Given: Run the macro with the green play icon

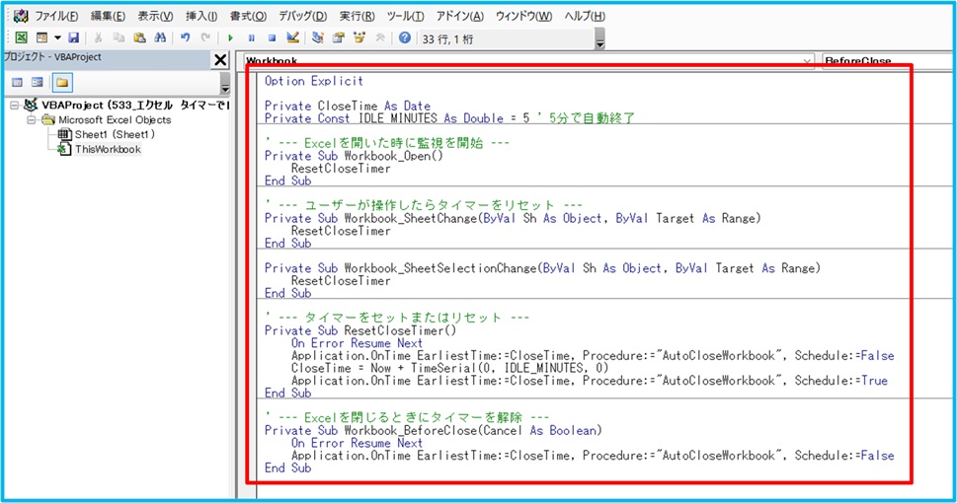Looking at the screenshot, I should [x=230, y=37].
